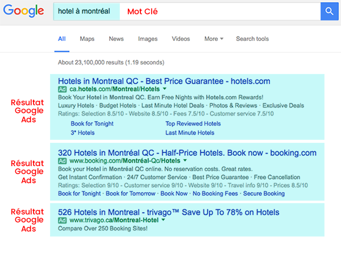Open booking.com Book for Tonight link

click(x=80, y=193)
